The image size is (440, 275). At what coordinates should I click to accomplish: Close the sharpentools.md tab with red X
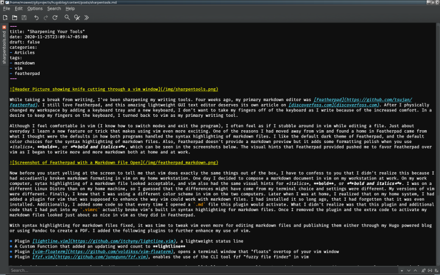[4, 27]
